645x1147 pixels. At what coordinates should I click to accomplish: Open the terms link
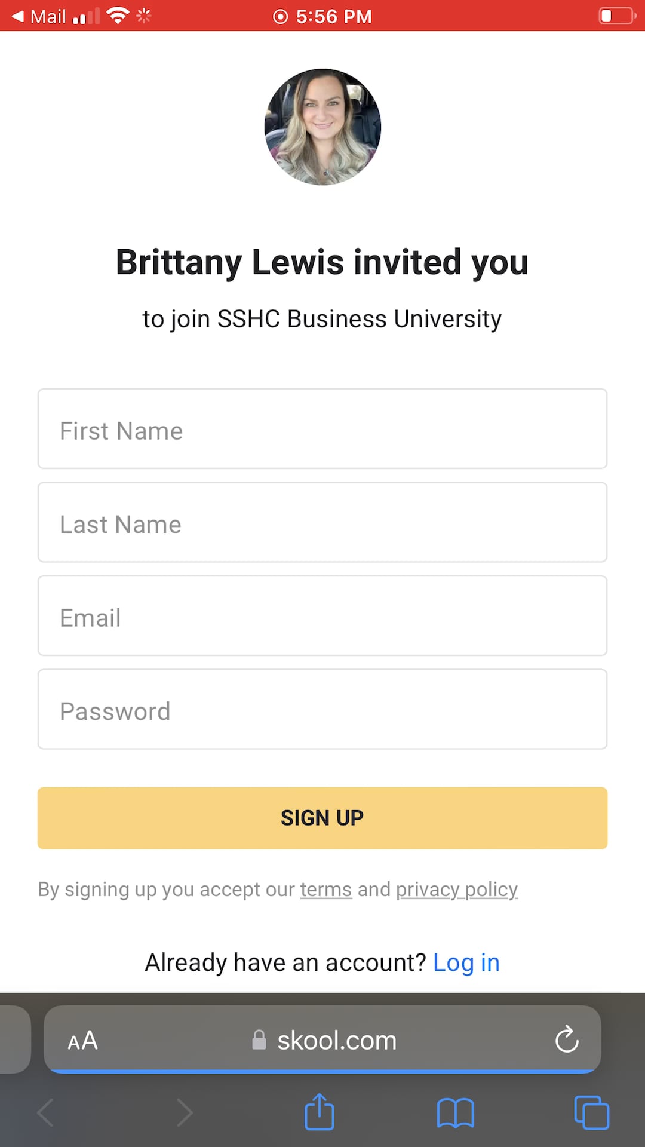325,890
